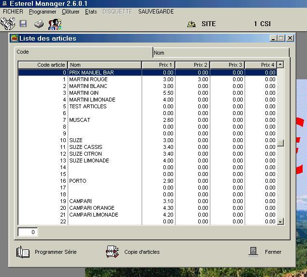This screenshot has width=307, height=277.
Task: Select the MARTINI BLANC article
Action: [147, 86]
